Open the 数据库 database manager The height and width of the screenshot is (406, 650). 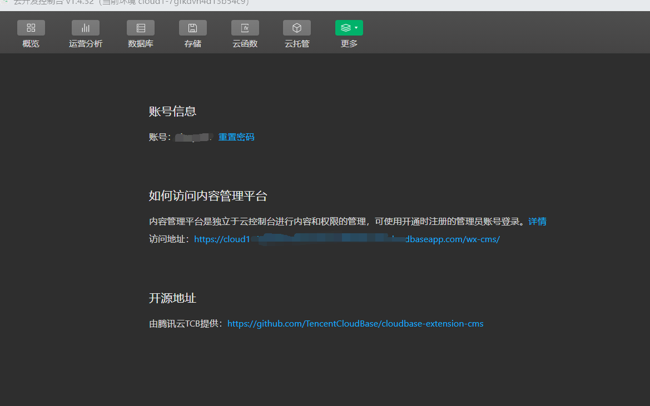(x=140, y=27)
